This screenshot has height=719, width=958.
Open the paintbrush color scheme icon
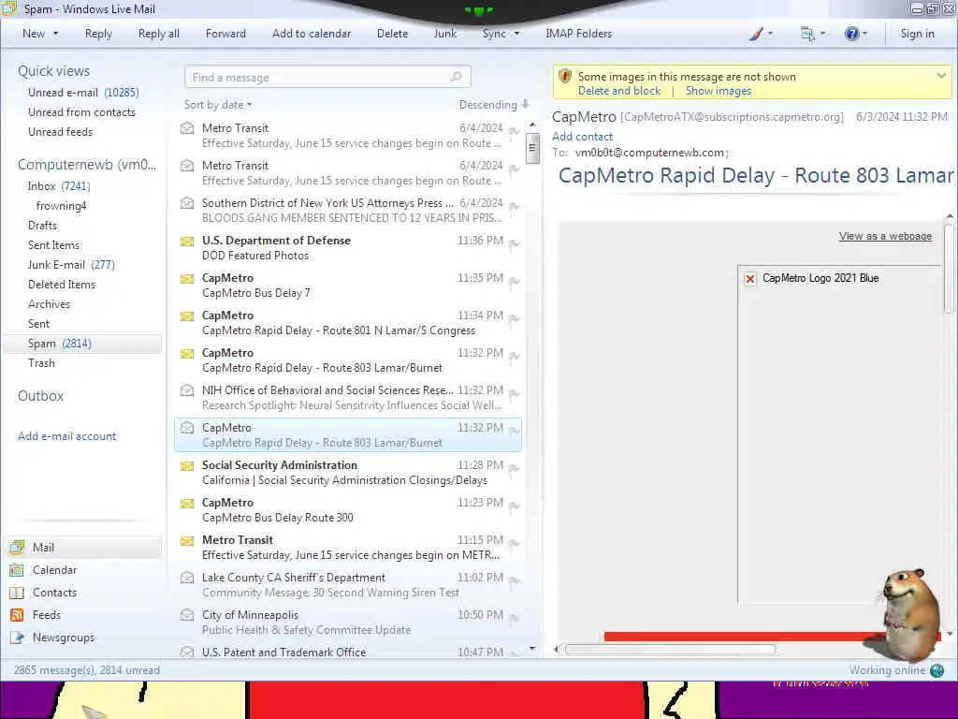pyautogui.click(x=756, y=34)
